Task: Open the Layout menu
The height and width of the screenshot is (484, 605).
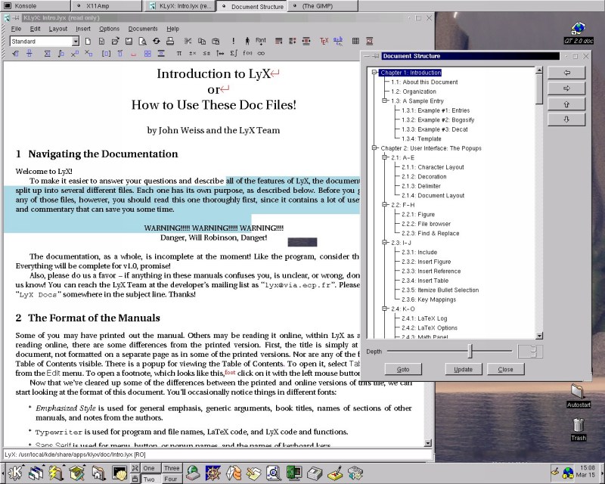Action: [58, 29]
